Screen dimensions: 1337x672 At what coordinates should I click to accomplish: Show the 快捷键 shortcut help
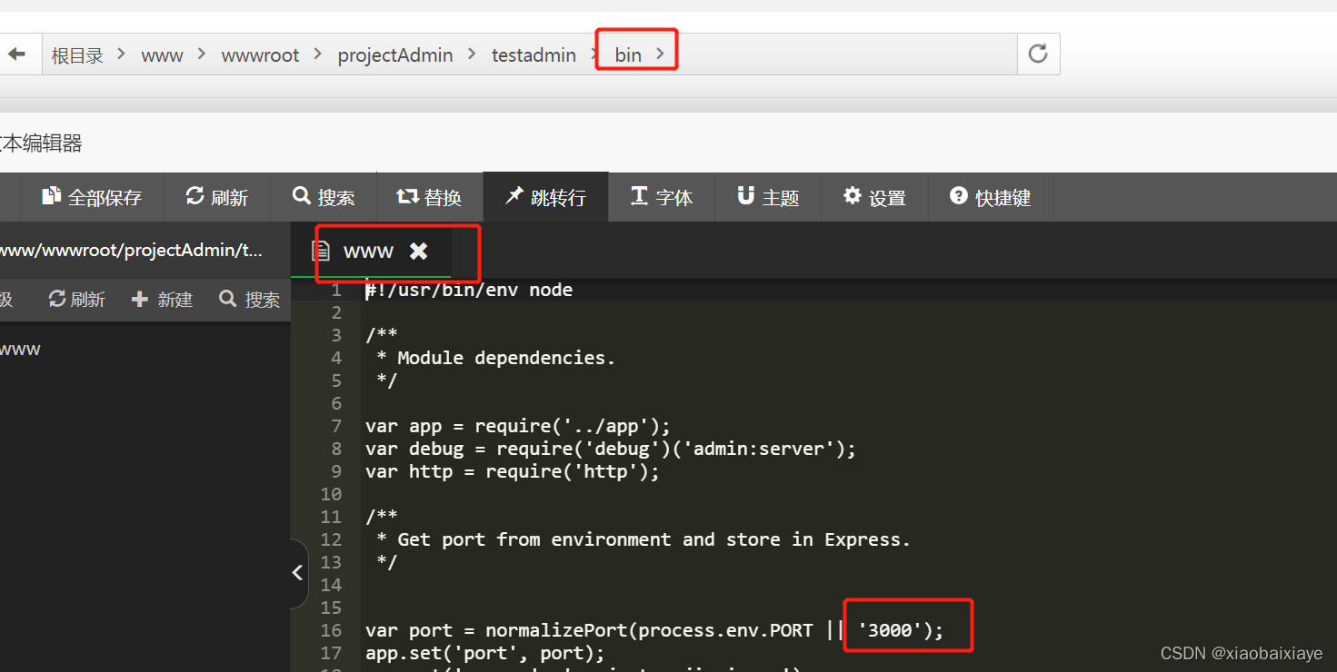click(990, 197)
